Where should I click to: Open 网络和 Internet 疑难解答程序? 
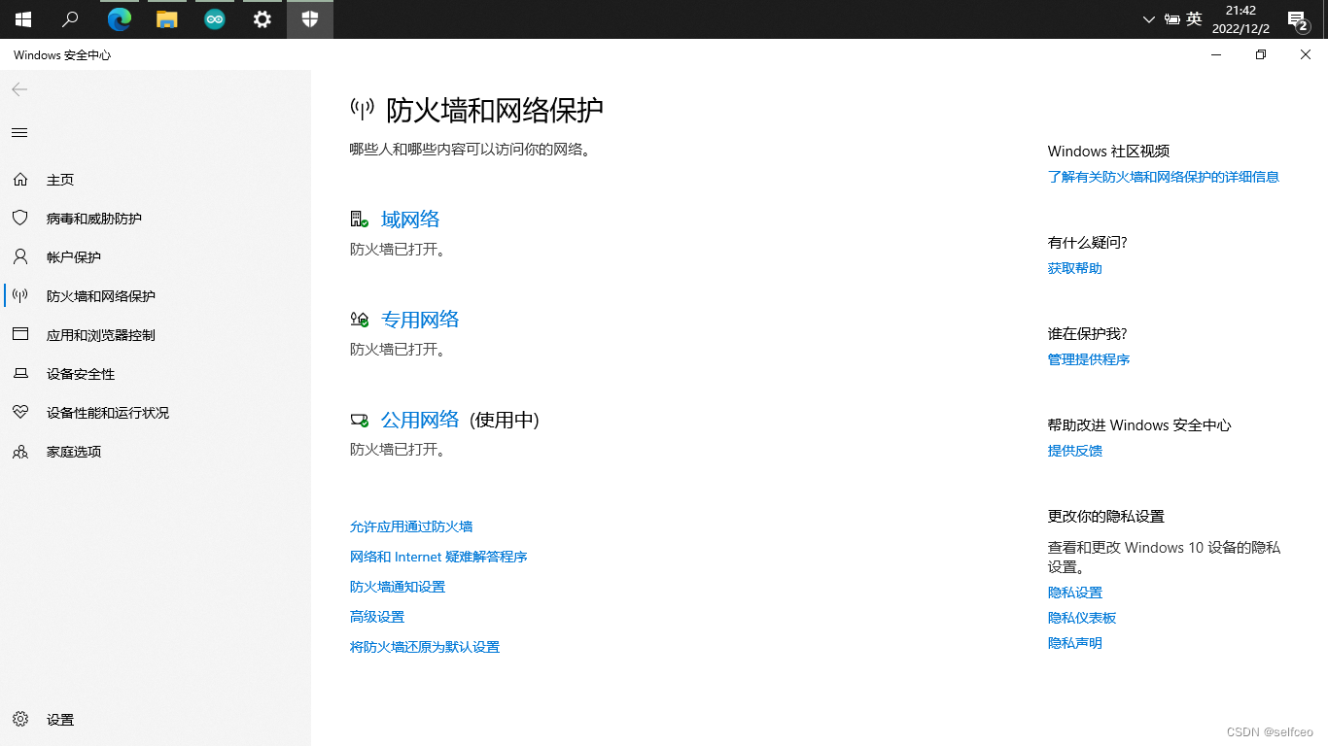pos(438,557)
